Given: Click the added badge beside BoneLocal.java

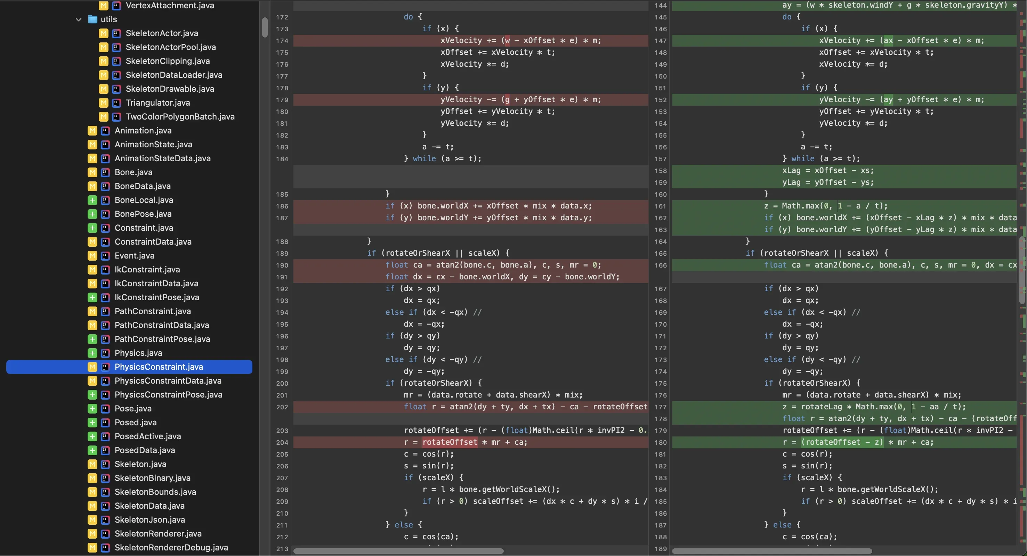Looking at the screenshot, I should click(92, 200).
